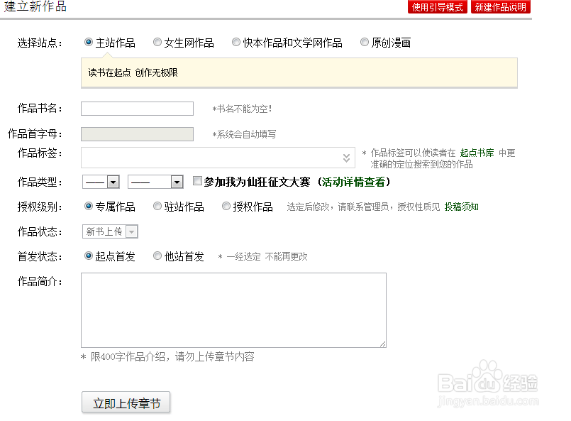Image resolution: width=571 pixels, height=421 pixels.
Task: Select the 原创漫画 radio button
Action: (x=364, y=43)
